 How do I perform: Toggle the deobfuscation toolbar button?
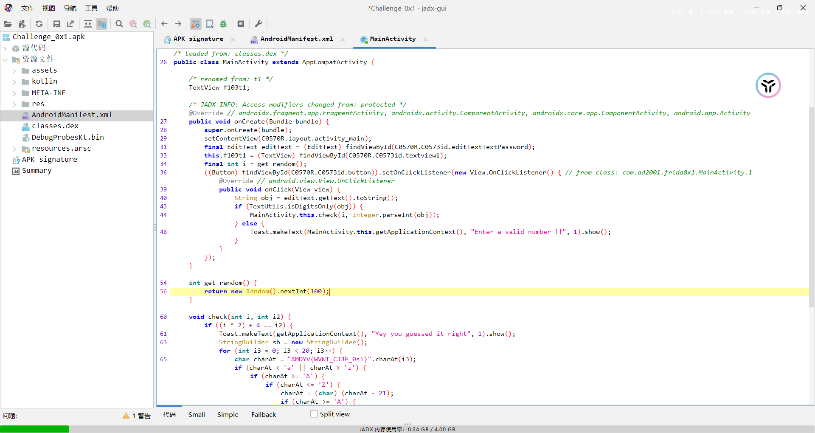pos(195,24)
